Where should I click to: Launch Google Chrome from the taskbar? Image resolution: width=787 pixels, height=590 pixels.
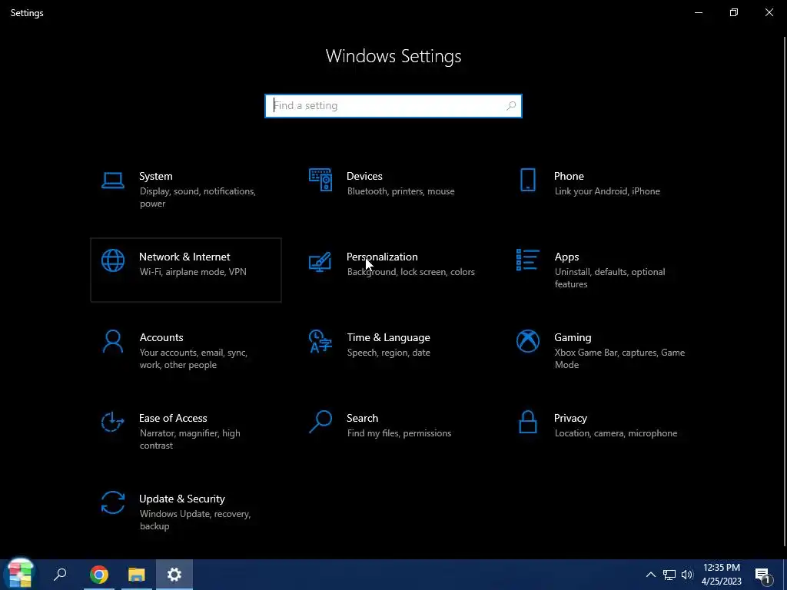pos(99,575)
